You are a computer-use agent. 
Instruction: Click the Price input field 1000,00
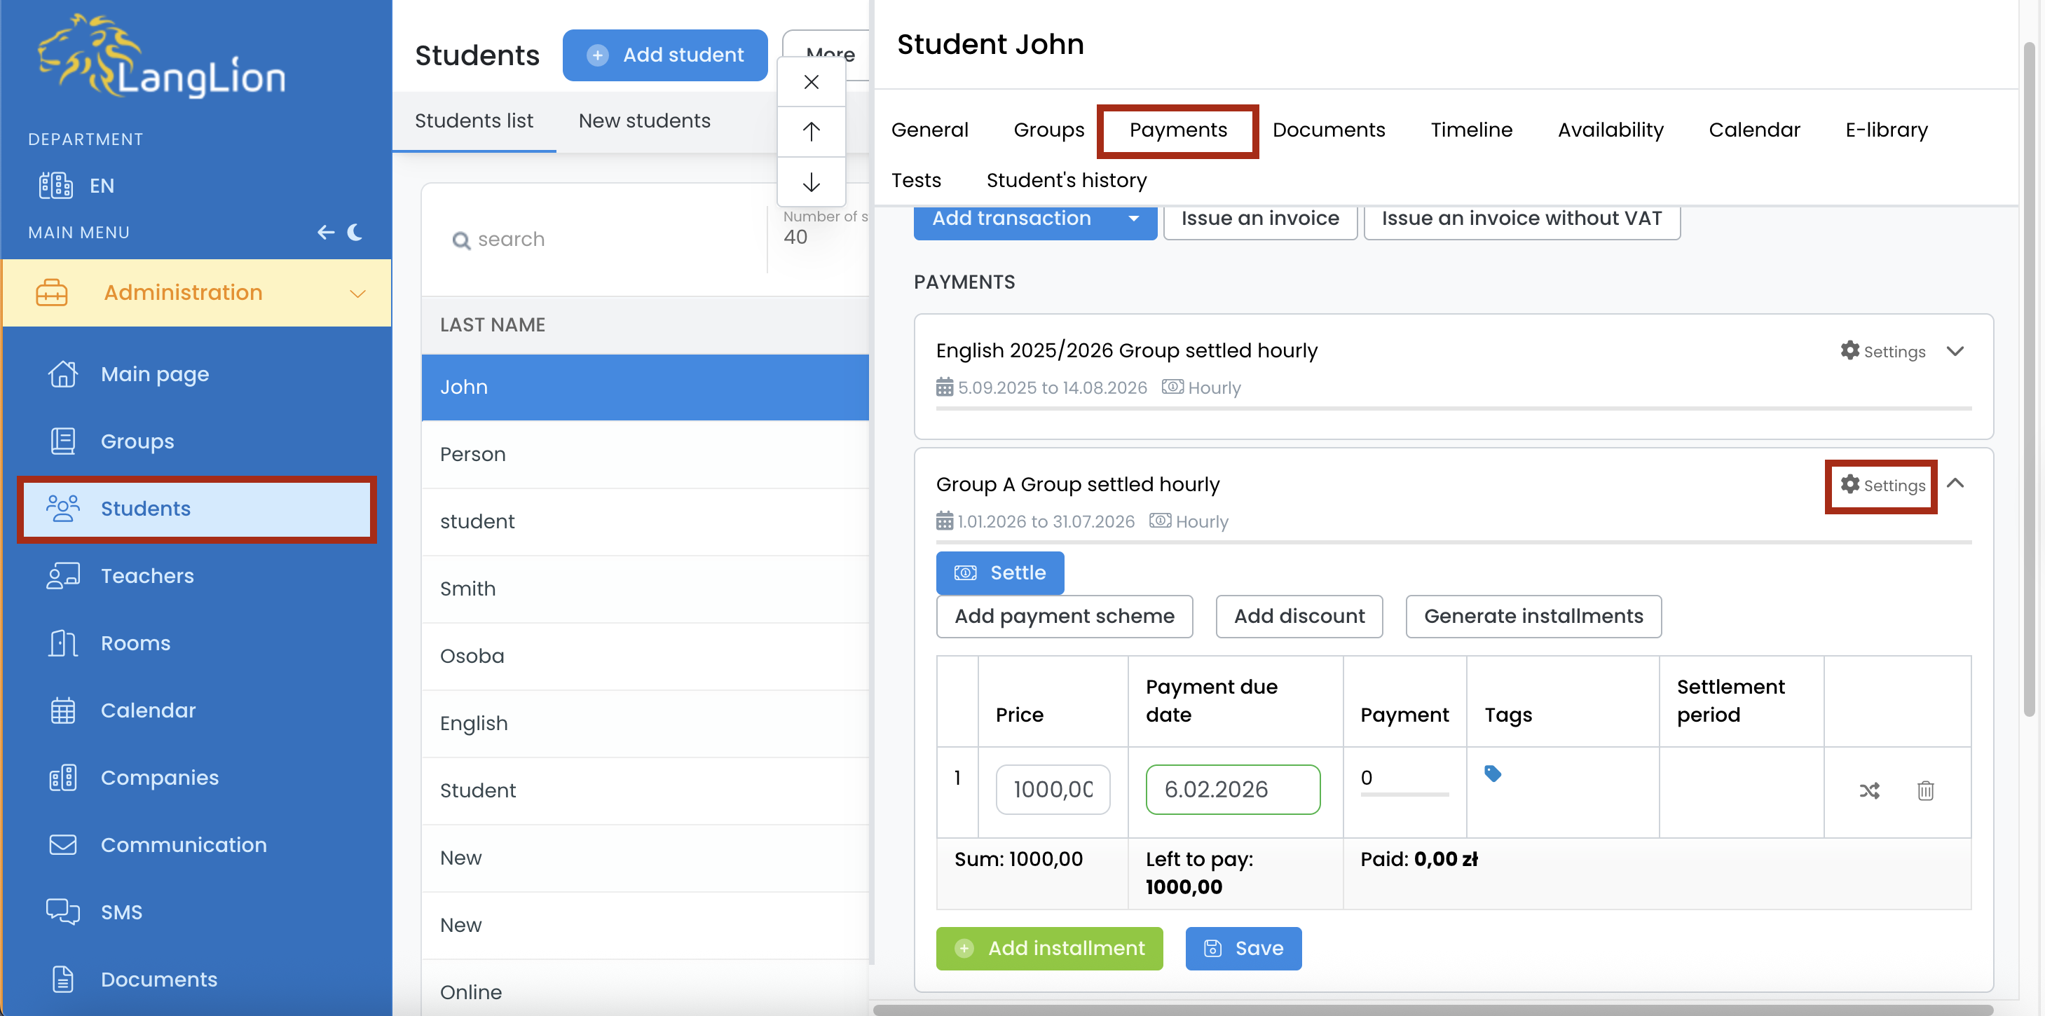point(1052,789)
